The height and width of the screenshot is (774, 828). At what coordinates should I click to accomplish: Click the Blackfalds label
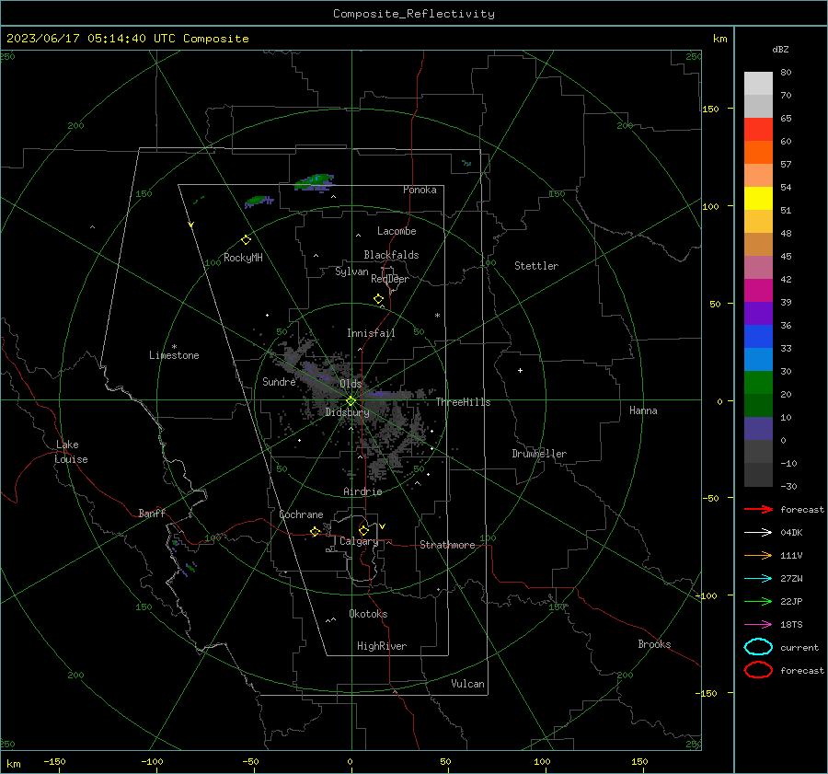(x=391, y=255)
